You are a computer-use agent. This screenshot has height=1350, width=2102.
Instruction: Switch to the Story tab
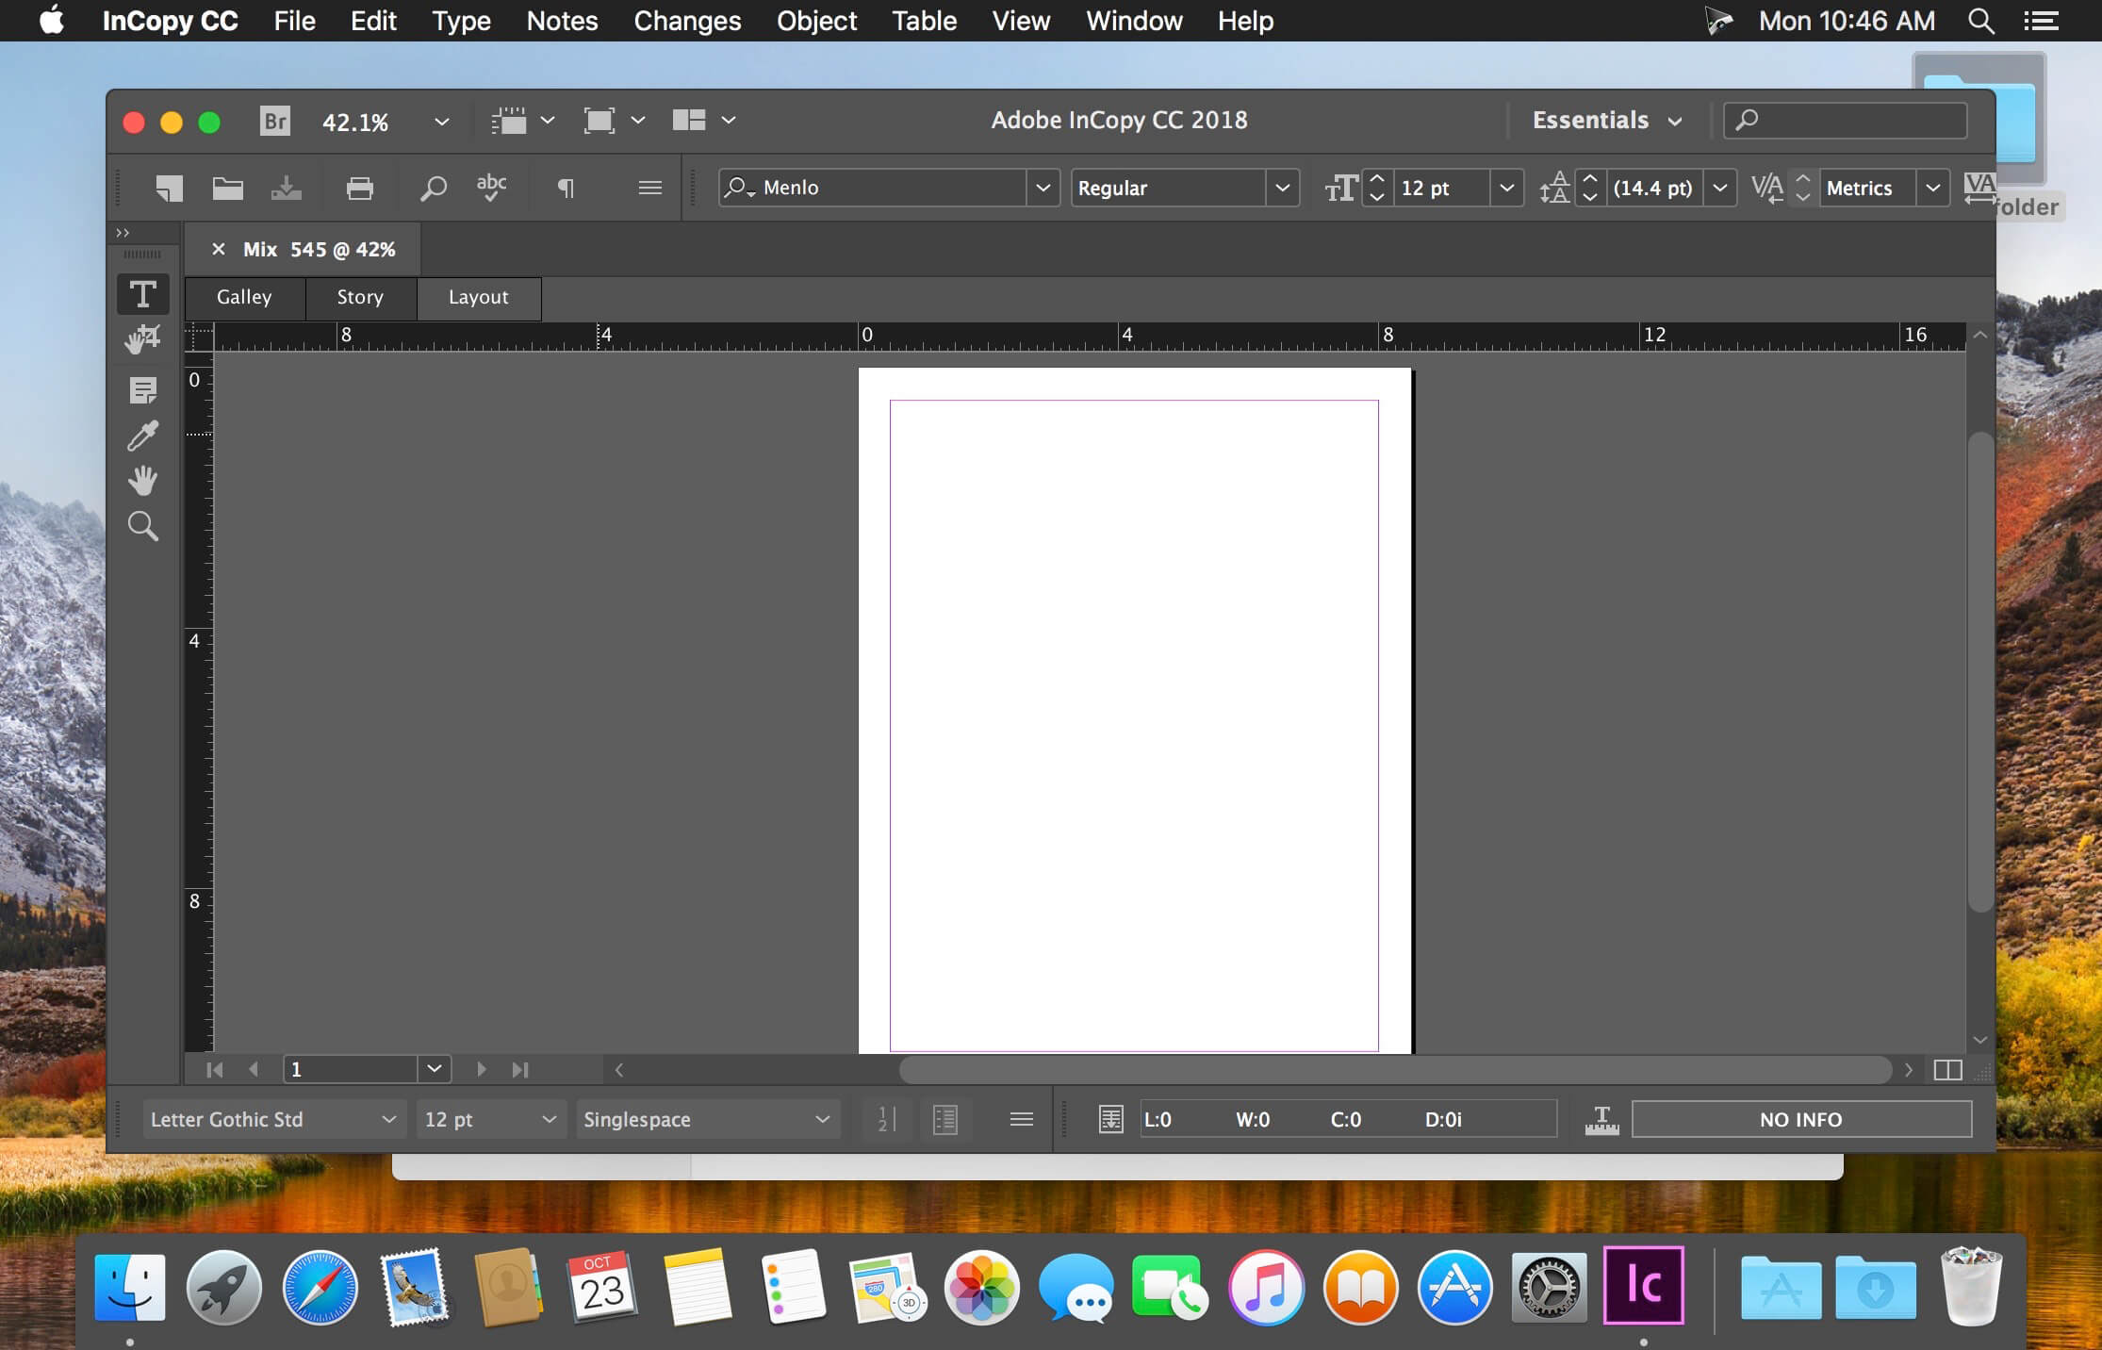tap(360, 298)
